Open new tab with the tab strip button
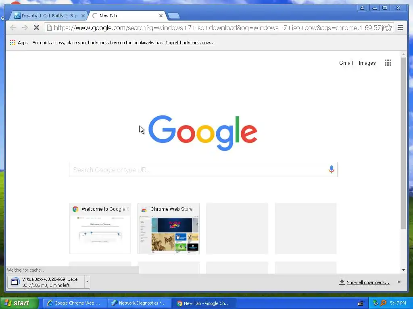This screenshot has width=413, height=309. (174, 16)
